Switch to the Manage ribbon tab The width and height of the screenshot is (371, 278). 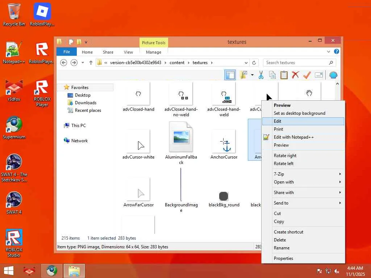coord(154,52)
